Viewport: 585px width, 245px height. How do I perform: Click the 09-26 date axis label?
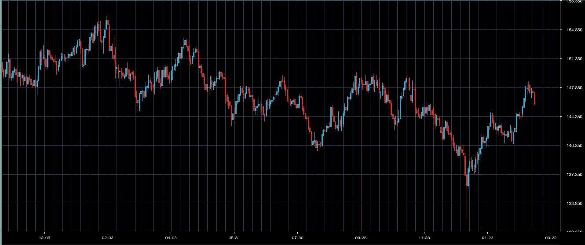361,238
